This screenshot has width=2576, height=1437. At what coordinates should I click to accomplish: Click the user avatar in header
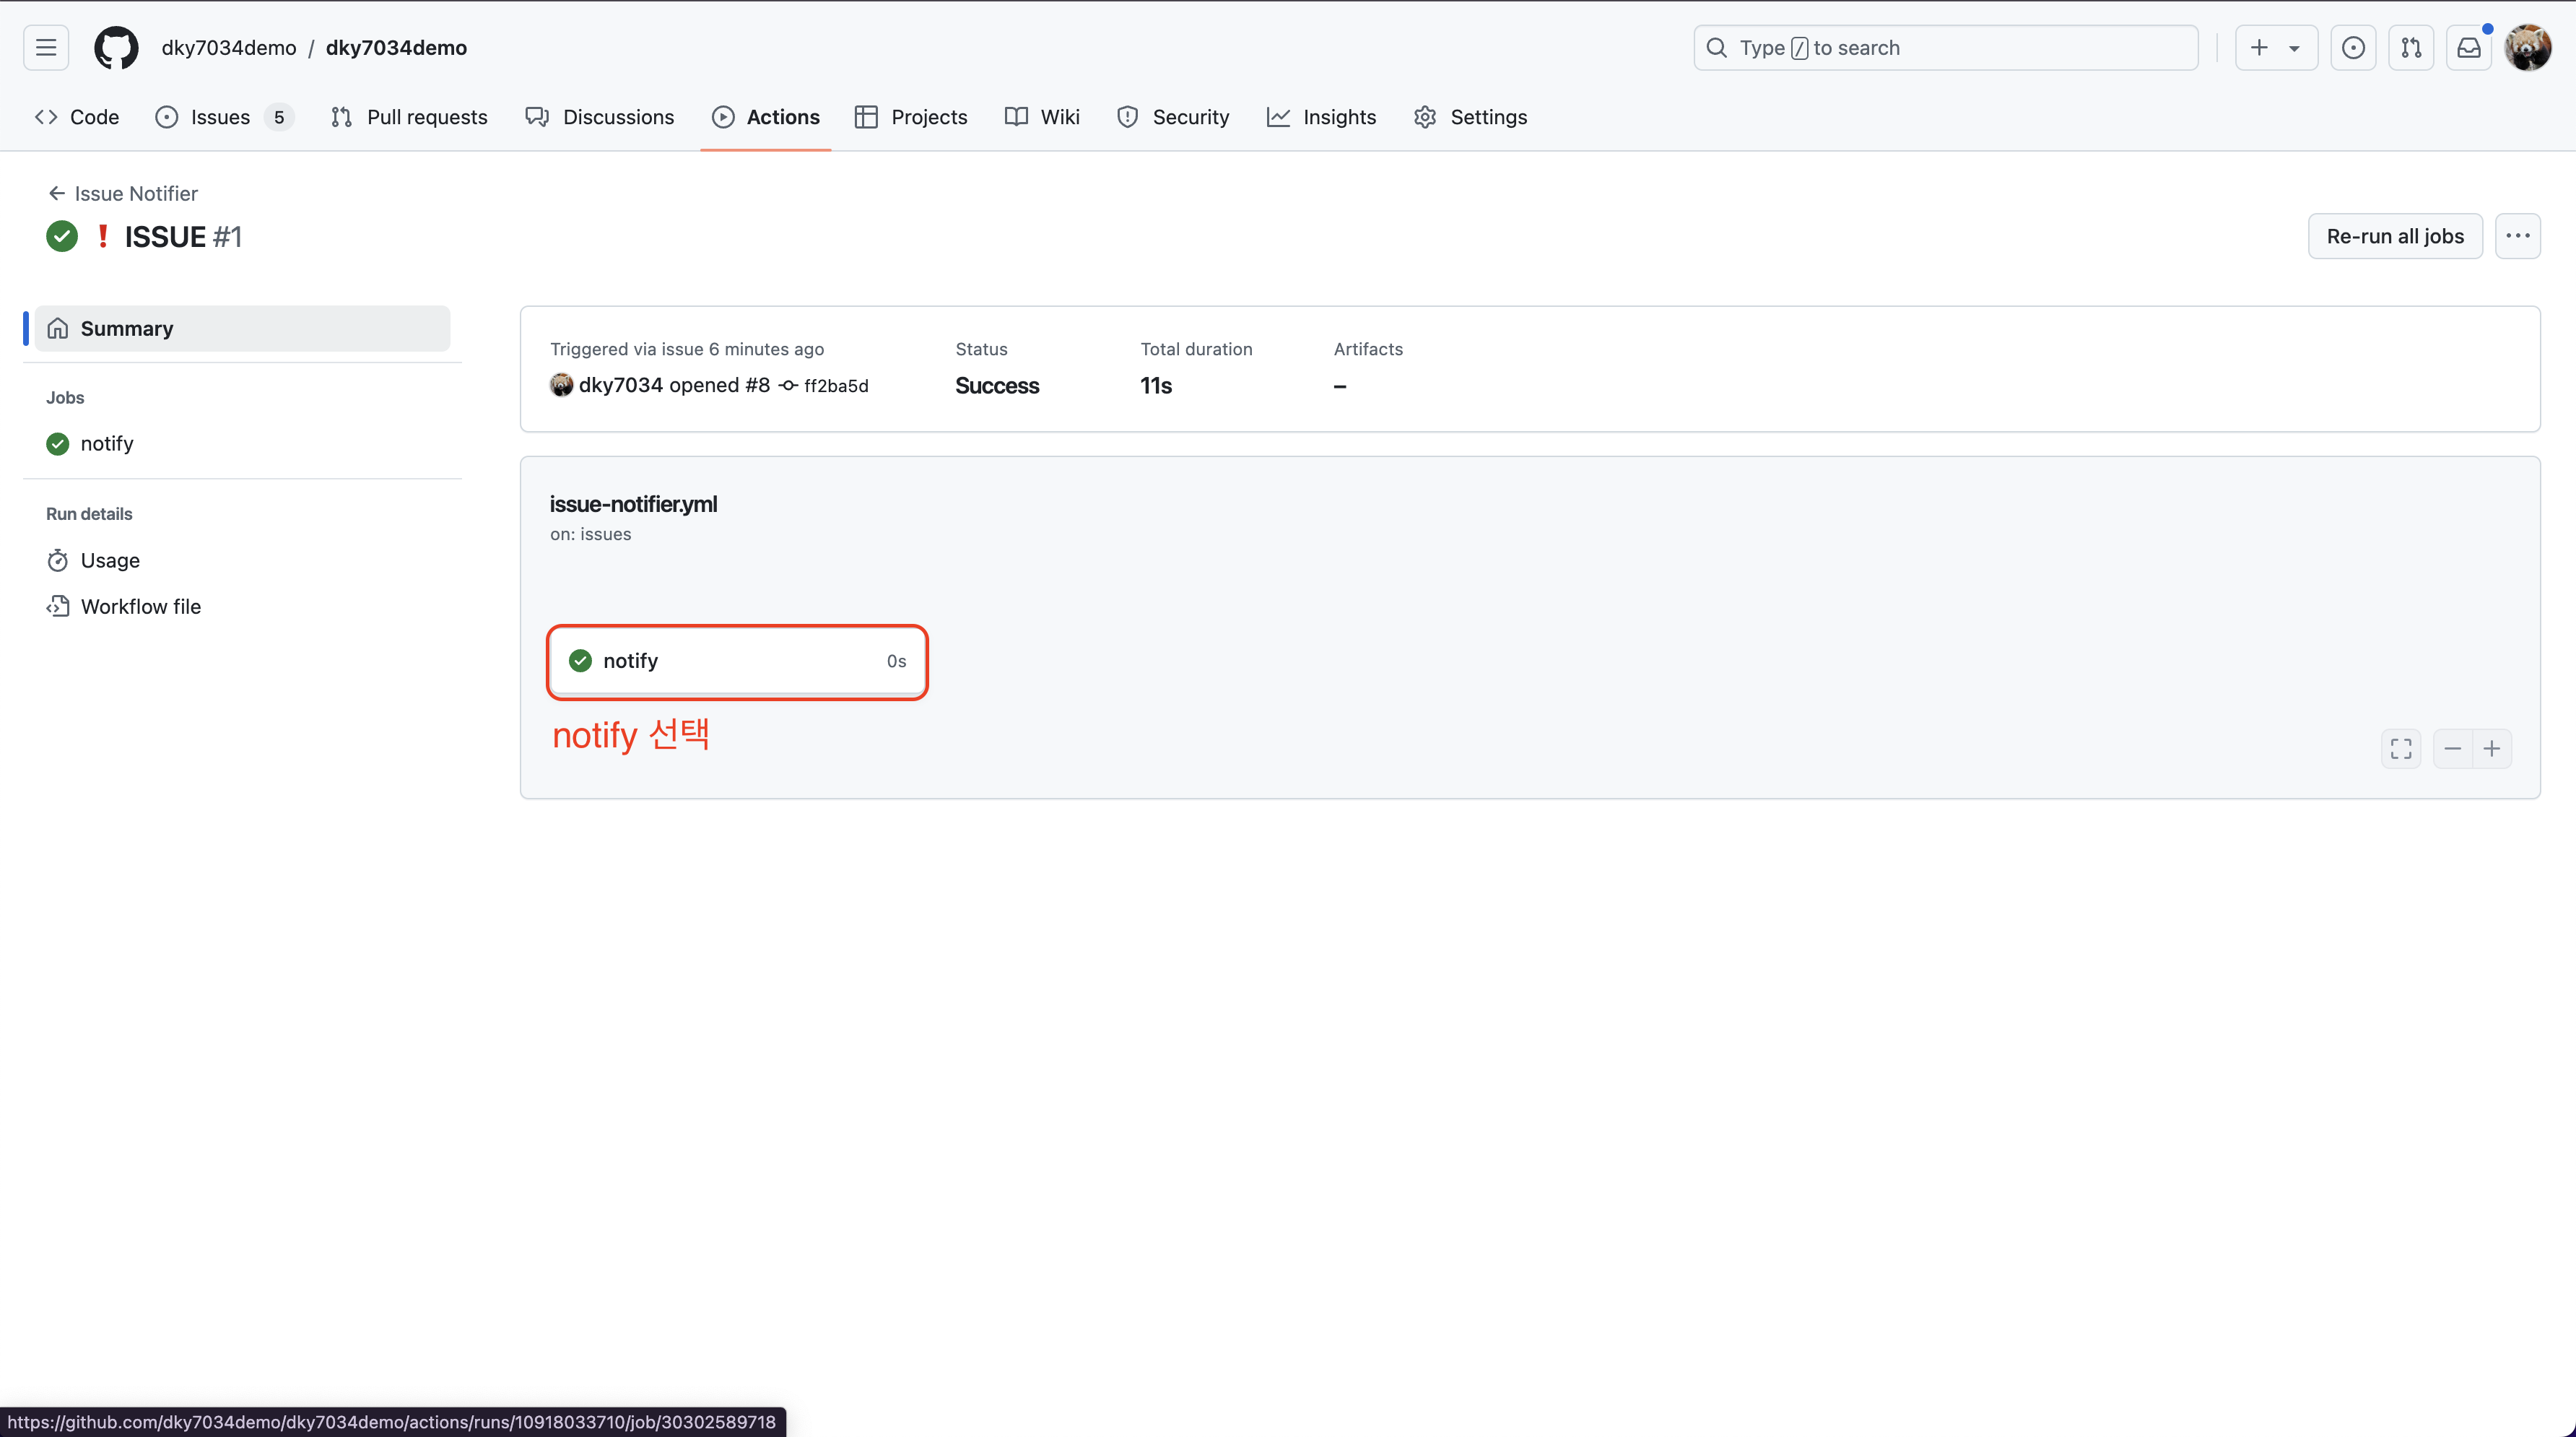tap(2528, 47)
